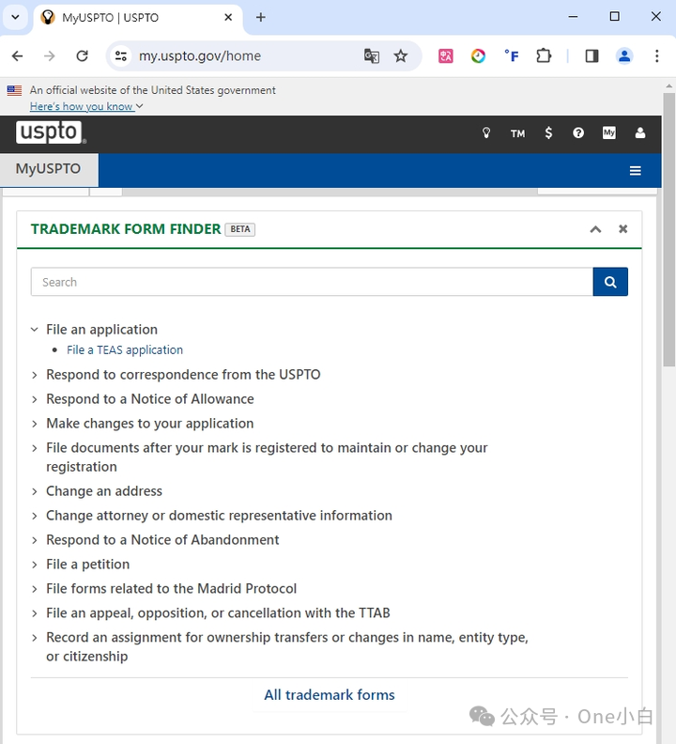
Task: Open the Extensions puzzle icon
Action: click(544, 56)
